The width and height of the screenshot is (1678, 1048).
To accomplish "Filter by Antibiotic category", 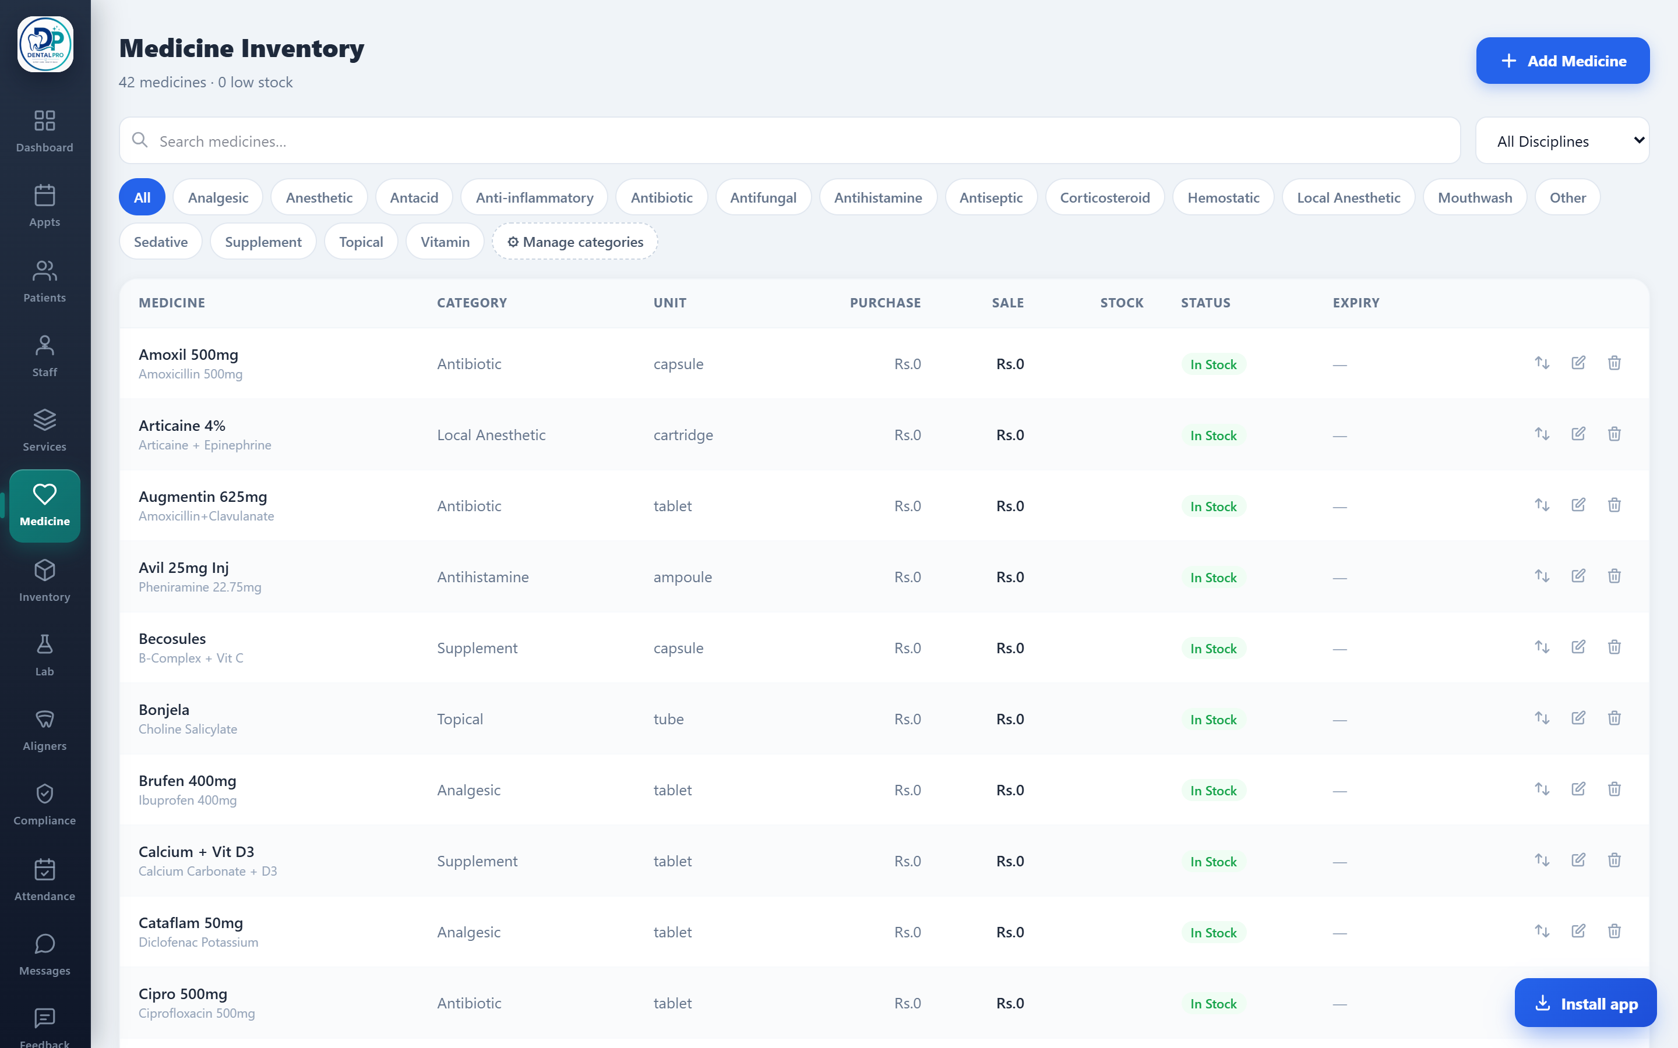I will point(661,197).
